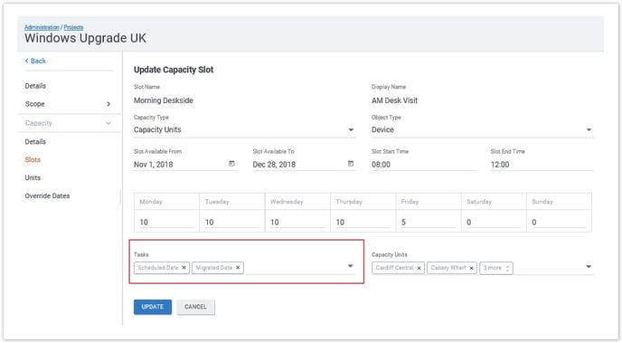Open Override Dates in sidebar
The width and height of the screenshot is (622, 343).
47,195
